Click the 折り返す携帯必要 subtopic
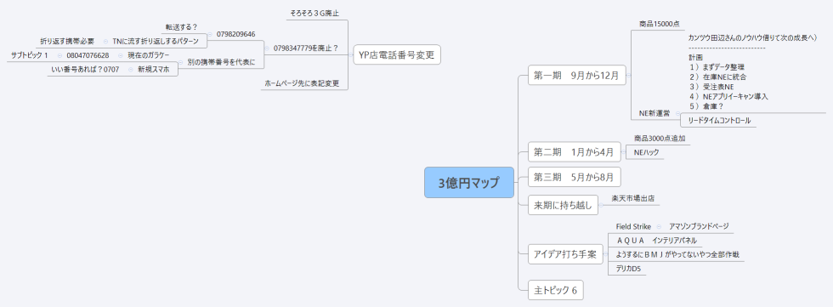The image size is (833, 307). pos(67,42)
